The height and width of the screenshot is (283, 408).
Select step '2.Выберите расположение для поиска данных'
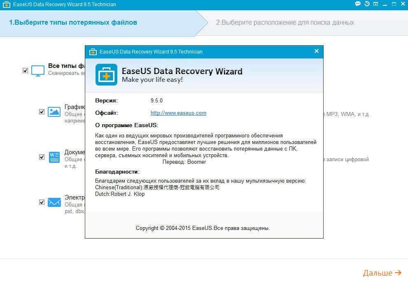click(285, 23)
